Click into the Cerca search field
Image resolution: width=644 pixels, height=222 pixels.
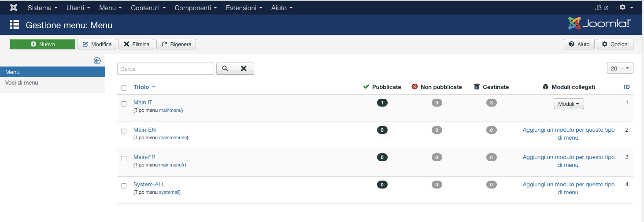pyautogui.click(x=165, y=69)
